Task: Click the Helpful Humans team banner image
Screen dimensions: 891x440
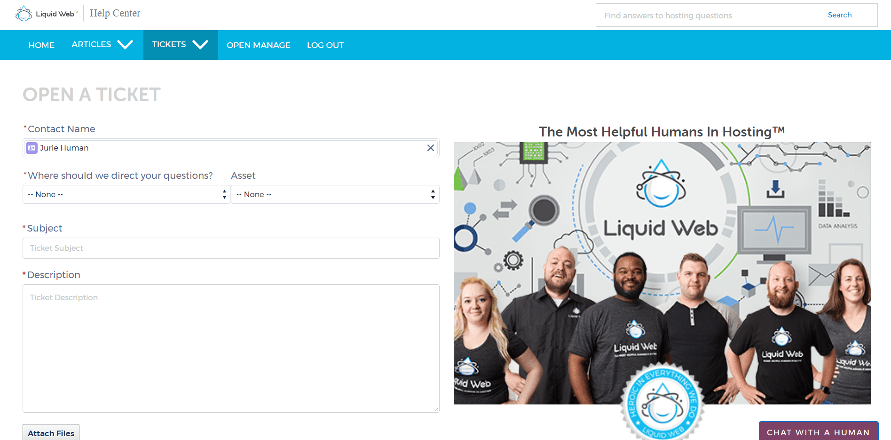Action: pos(662,273)
